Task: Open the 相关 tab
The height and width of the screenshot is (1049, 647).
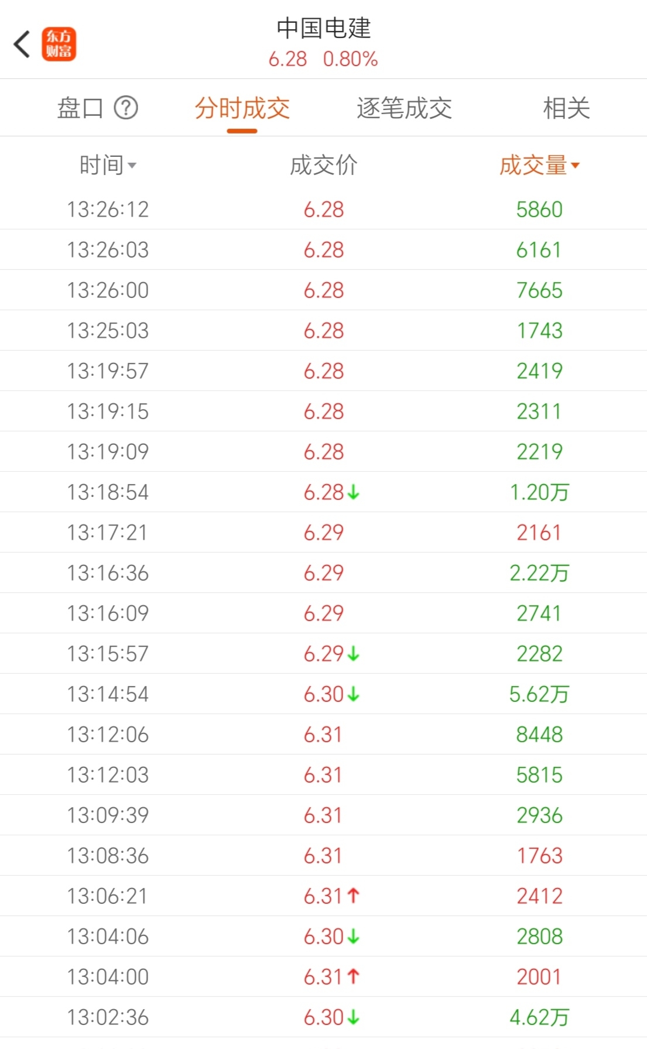Action: pos(566,108)
